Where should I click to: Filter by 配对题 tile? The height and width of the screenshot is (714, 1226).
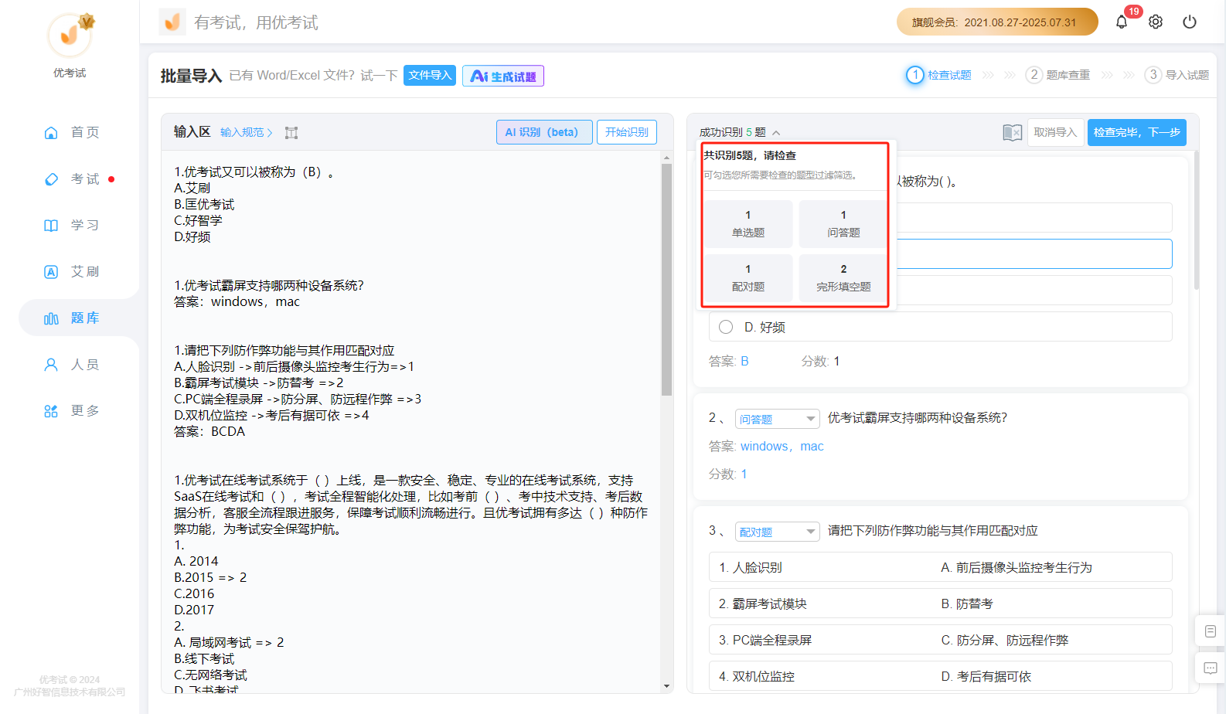(748, 278)
